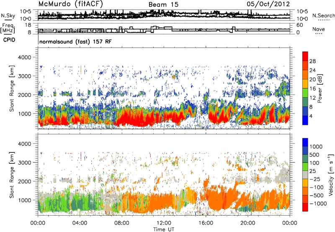Select the frequency and Nave trace panel

pos(164,29)
